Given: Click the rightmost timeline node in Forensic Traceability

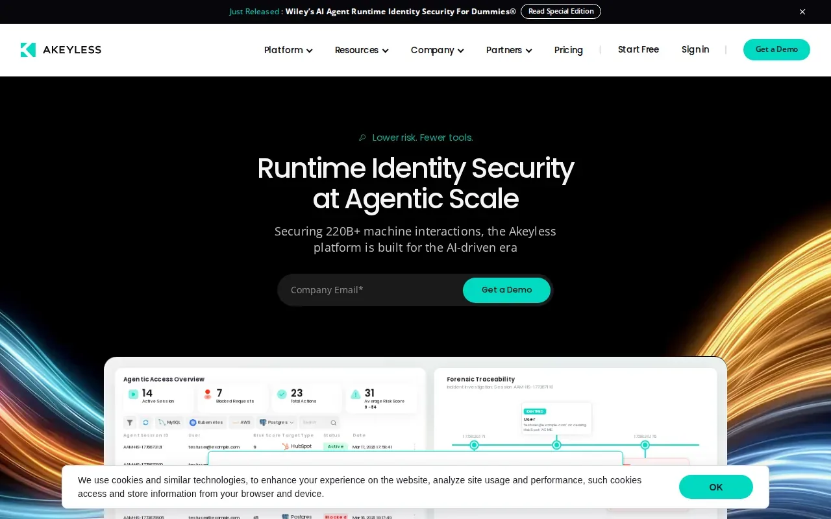Looking at the screenshot, I should 645,445.
